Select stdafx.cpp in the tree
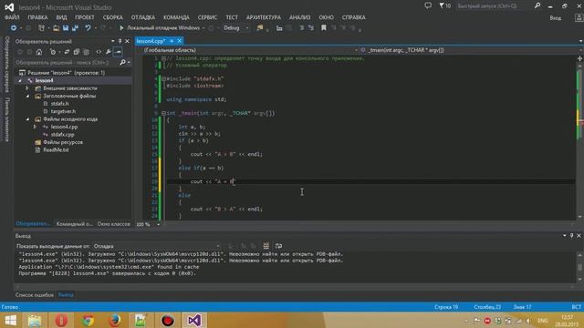This screenshot has width=584, height=328. (62, 135)
